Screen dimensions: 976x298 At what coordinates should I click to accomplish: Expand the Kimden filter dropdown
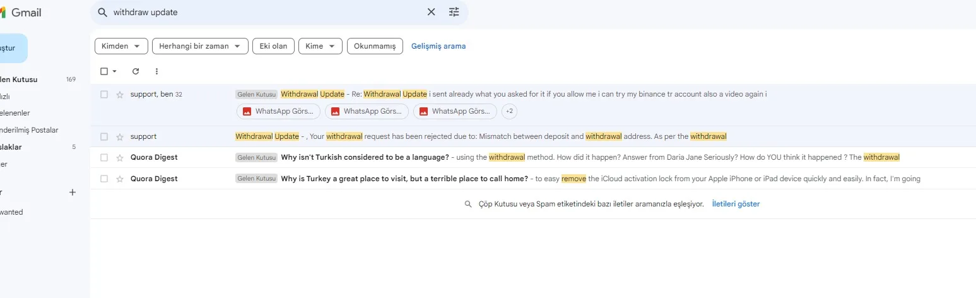click(x=121, y=46)
